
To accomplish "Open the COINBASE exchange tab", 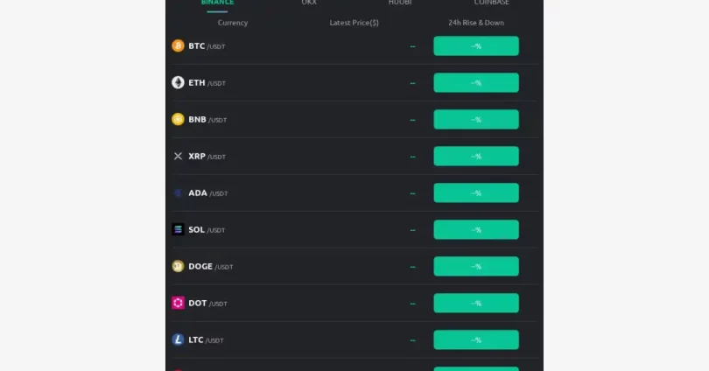I will (x=492, y=3).
